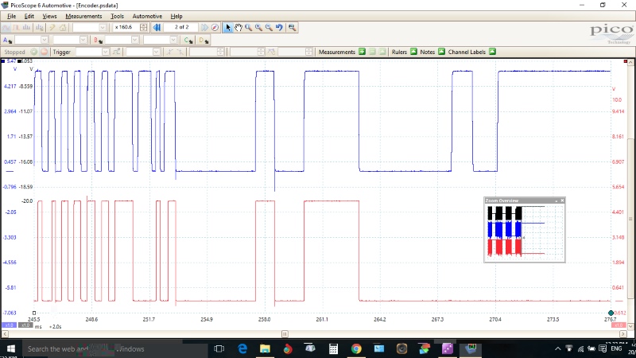
Task: Click the auto setup wand icon
Action: pos(52,27)
